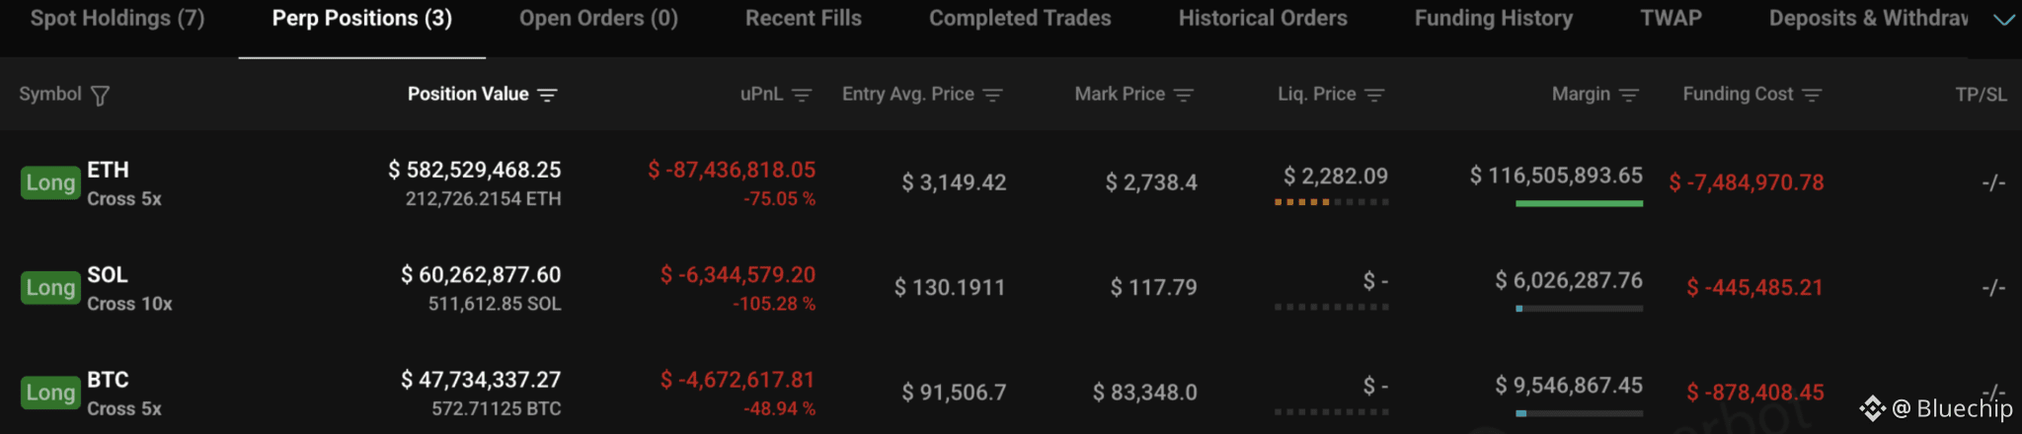
Task: Click the Liq. Price sort icon
Action: coord(1374,95)
